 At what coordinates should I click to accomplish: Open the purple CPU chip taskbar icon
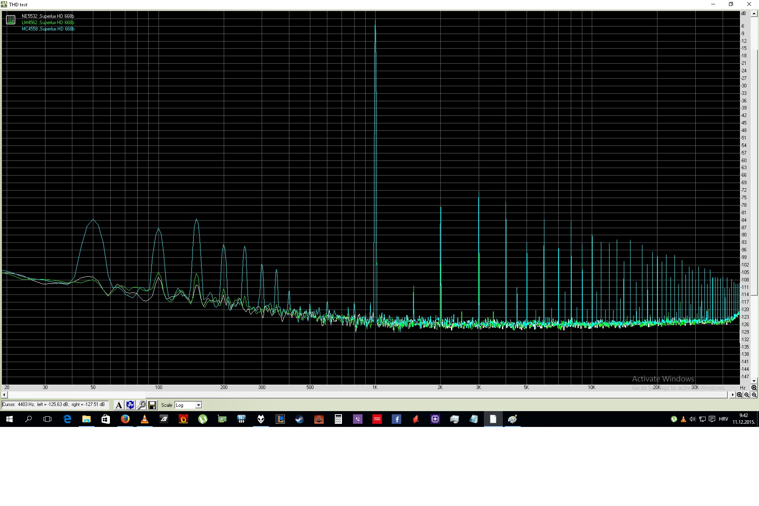[x=435, y=419]
